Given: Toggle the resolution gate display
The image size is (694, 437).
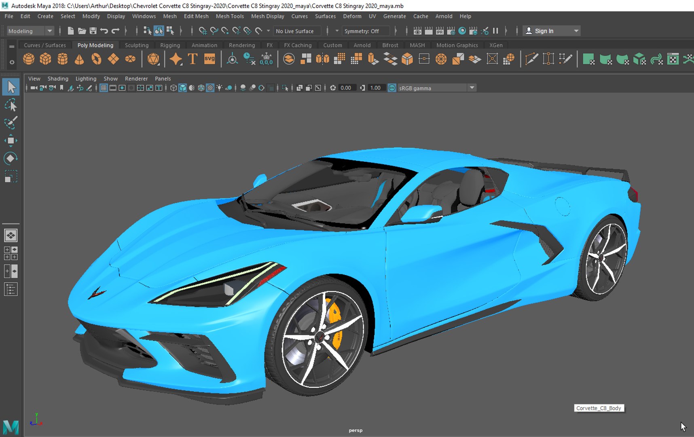Looking at the screenshot, I should pyautogui.click(x=122, y=88).
